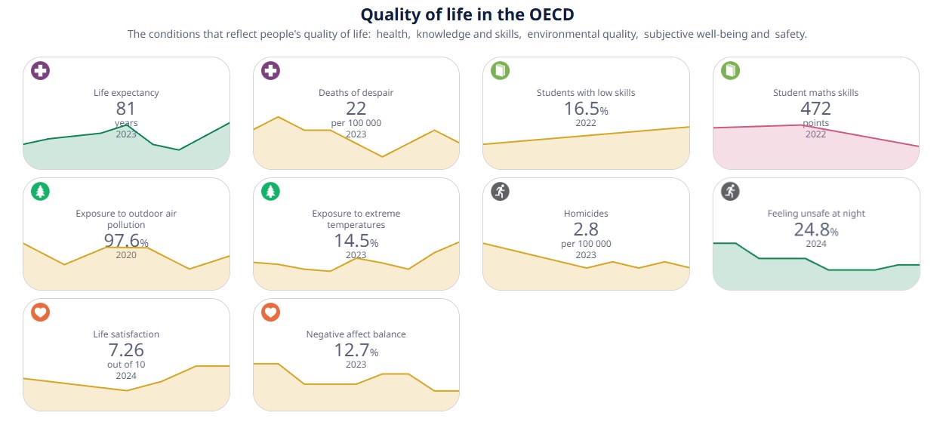The image size is (949, 428).
Task: Click tree icon on Exposure to outdoor air pollution
Action: coord(41,192)
